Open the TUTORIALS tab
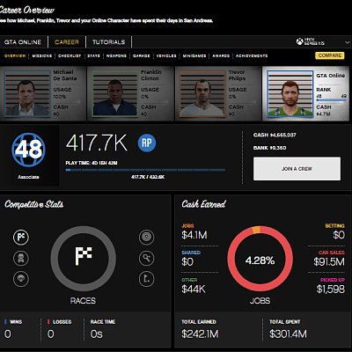The image size is (352, 352). click(x=108, y=42)
